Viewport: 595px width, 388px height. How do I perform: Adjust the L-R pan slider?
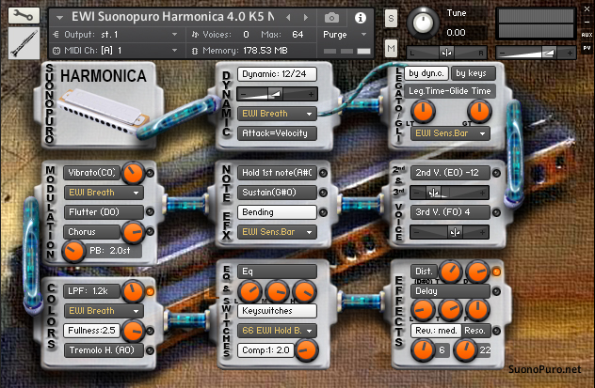[x=446, y=53]
